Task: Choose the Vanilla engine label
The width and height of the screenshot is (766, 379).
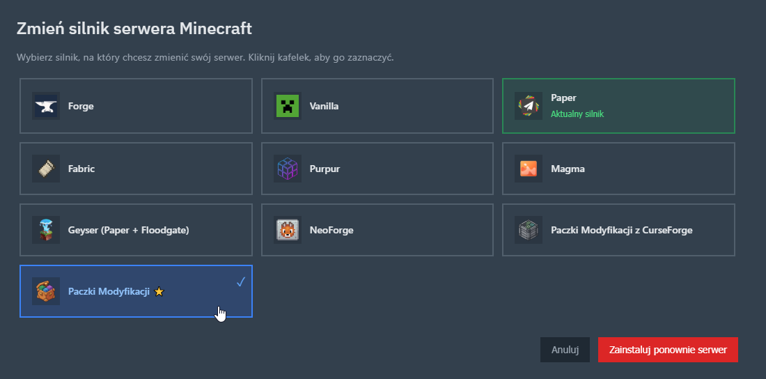Action: [x=324, y=106]
